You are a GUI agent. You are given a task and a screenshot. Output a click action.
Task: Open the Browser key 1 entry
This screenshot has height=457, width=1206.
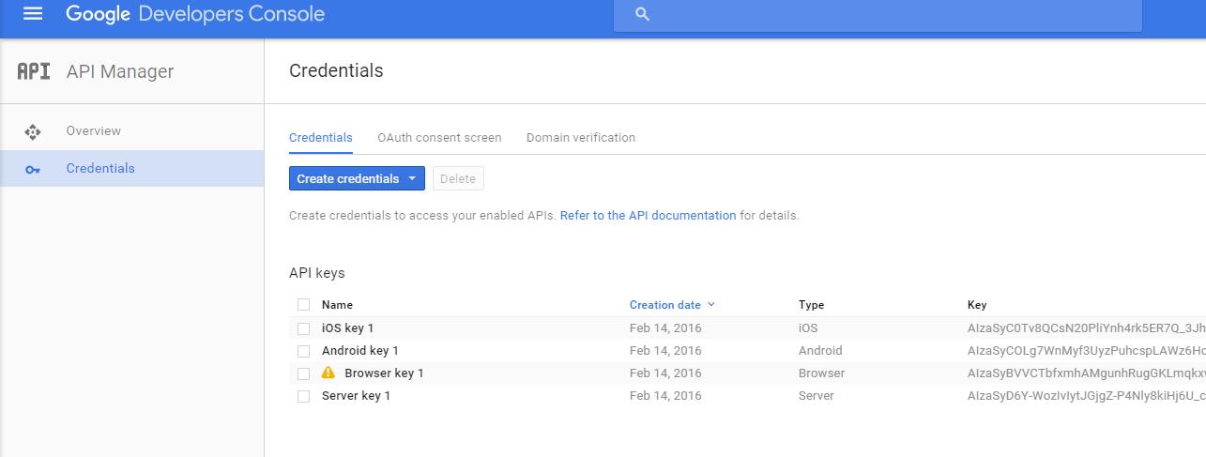[384, 373]
